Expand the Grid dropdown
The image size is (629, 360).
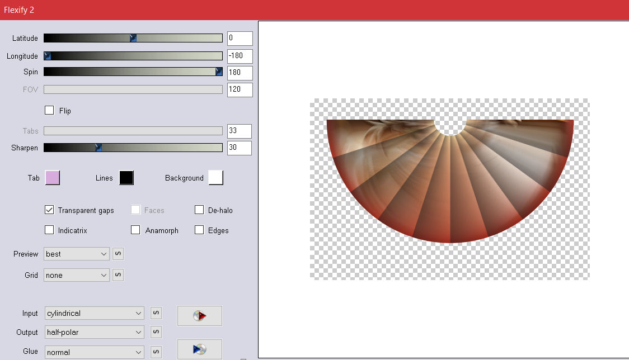pos(77,275)
